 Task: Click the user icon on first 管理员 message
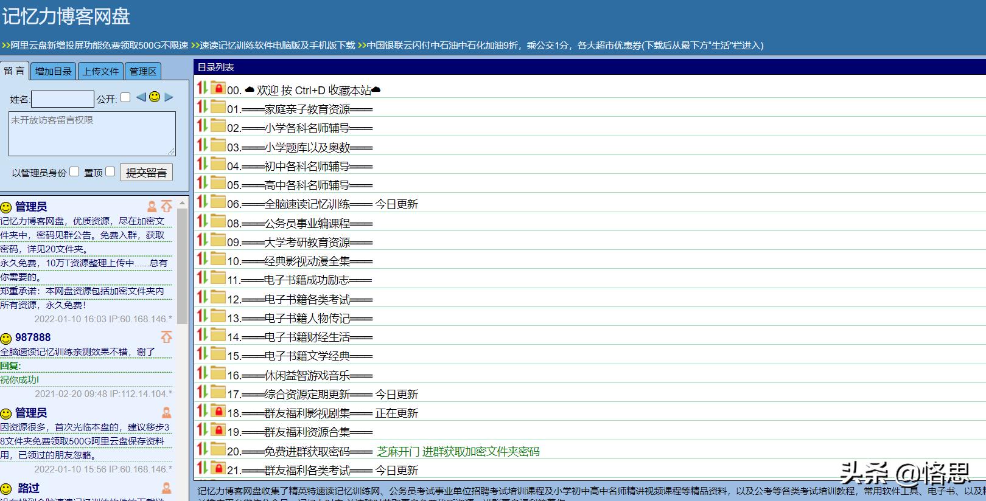click(152, 207)
